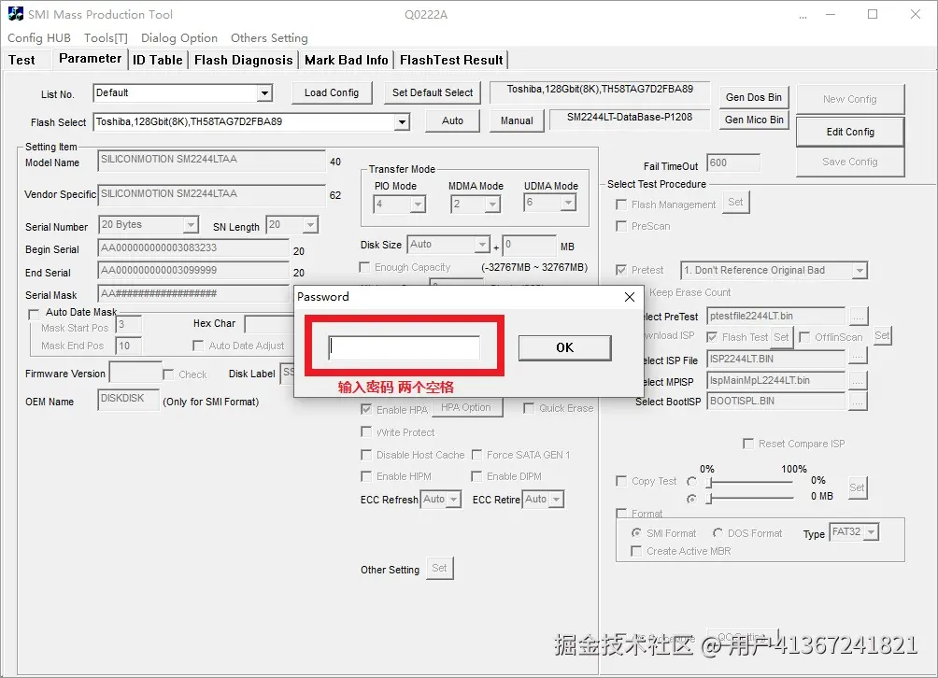Toggle the Disable Host Cache checkbox
938x678 pixels.
[366, 455]
